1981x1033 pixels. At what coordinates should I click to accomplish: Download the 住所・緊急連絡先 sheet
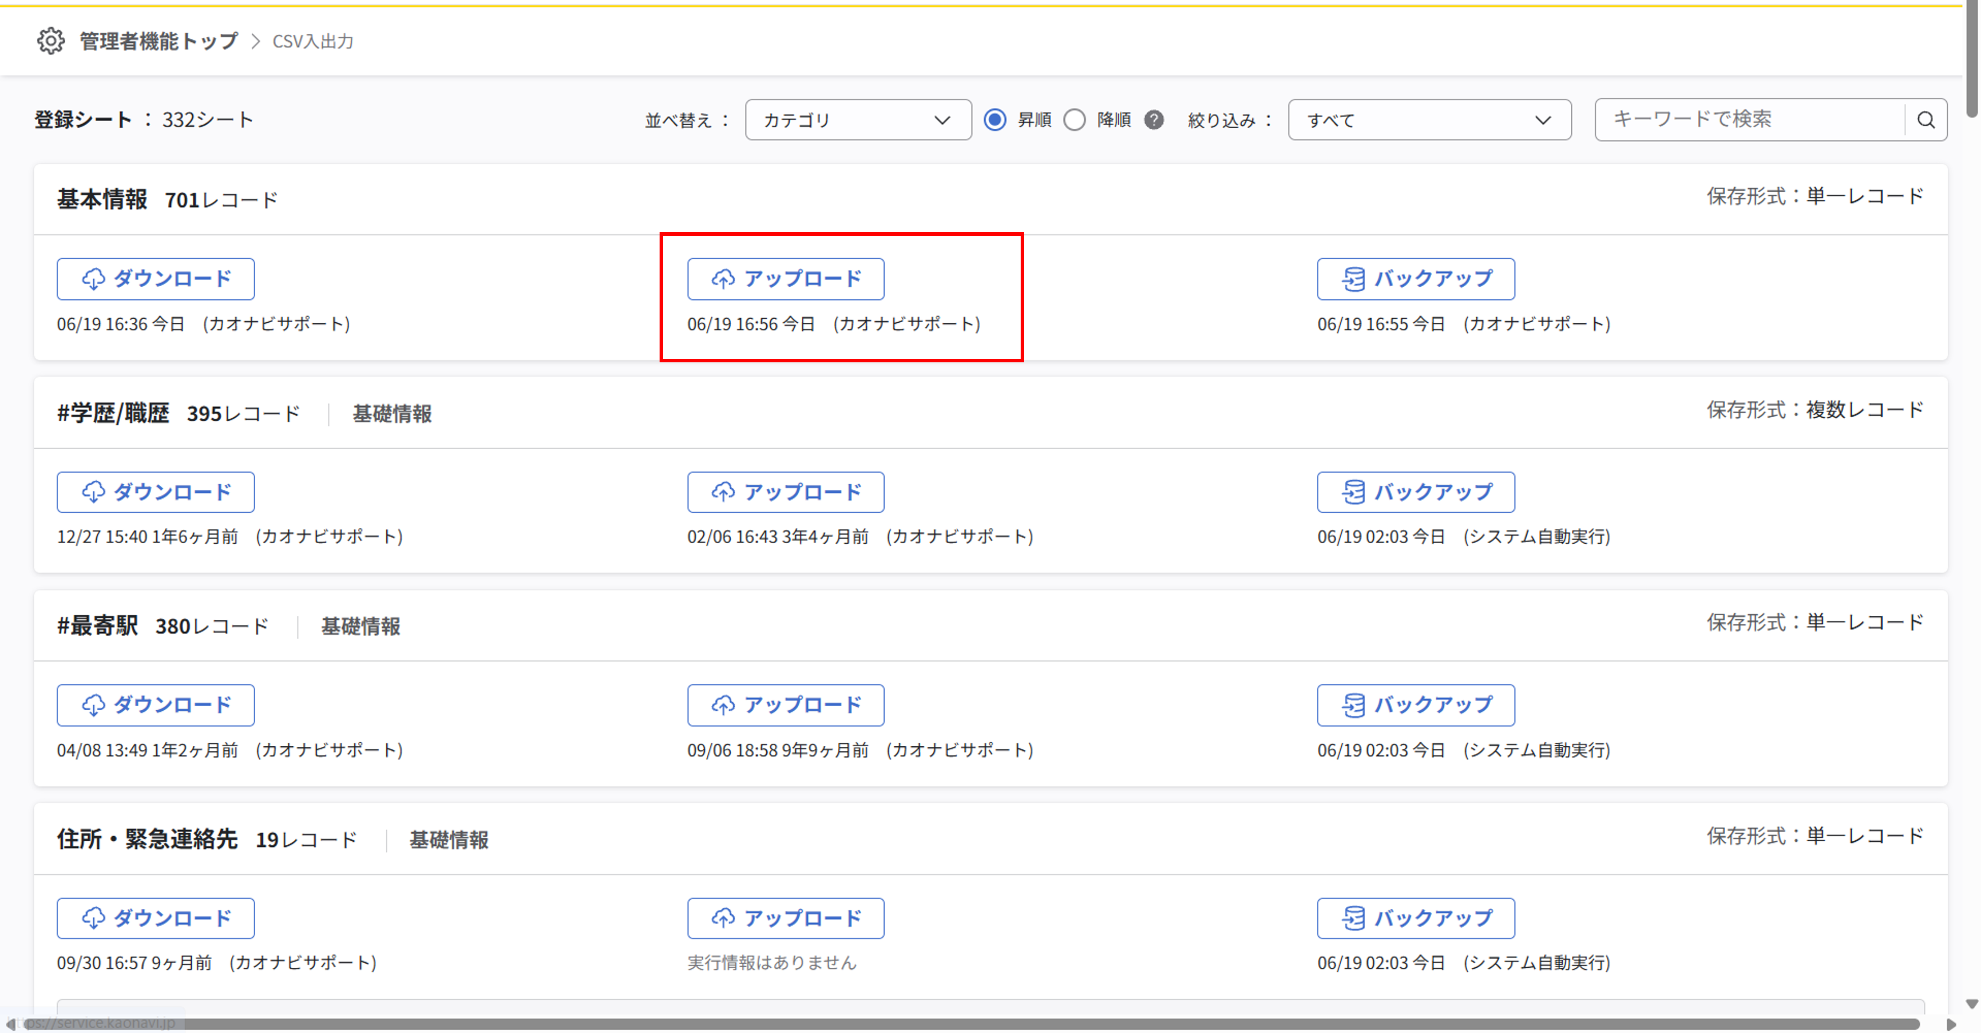[x=155, y=919]
